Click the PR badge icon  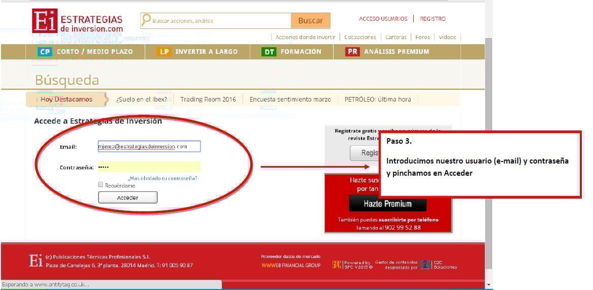click(352, 52)
